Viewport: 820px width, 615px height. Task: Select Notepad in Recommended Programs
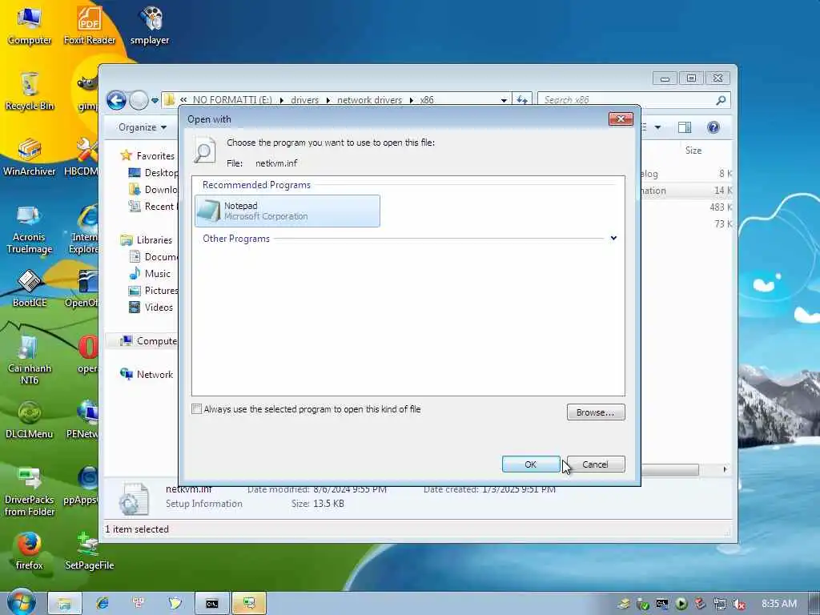click(287, 211)
